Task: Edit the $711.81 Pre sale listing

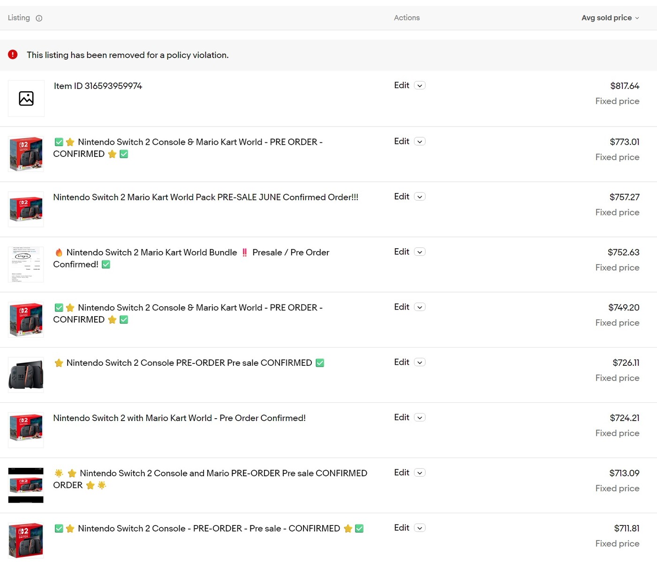Action: tap(401, 528)
